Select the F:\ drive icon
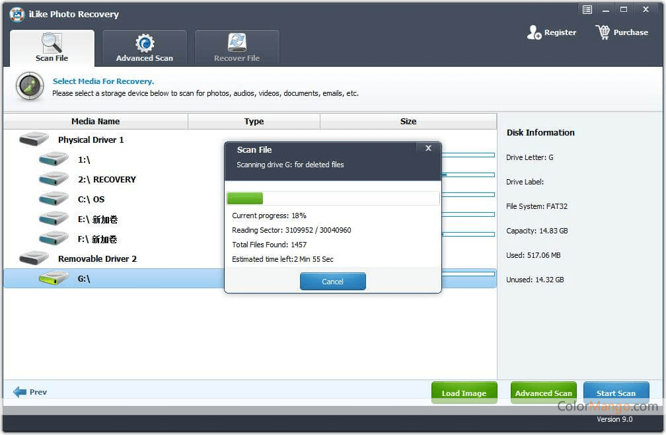 (54, 239)
